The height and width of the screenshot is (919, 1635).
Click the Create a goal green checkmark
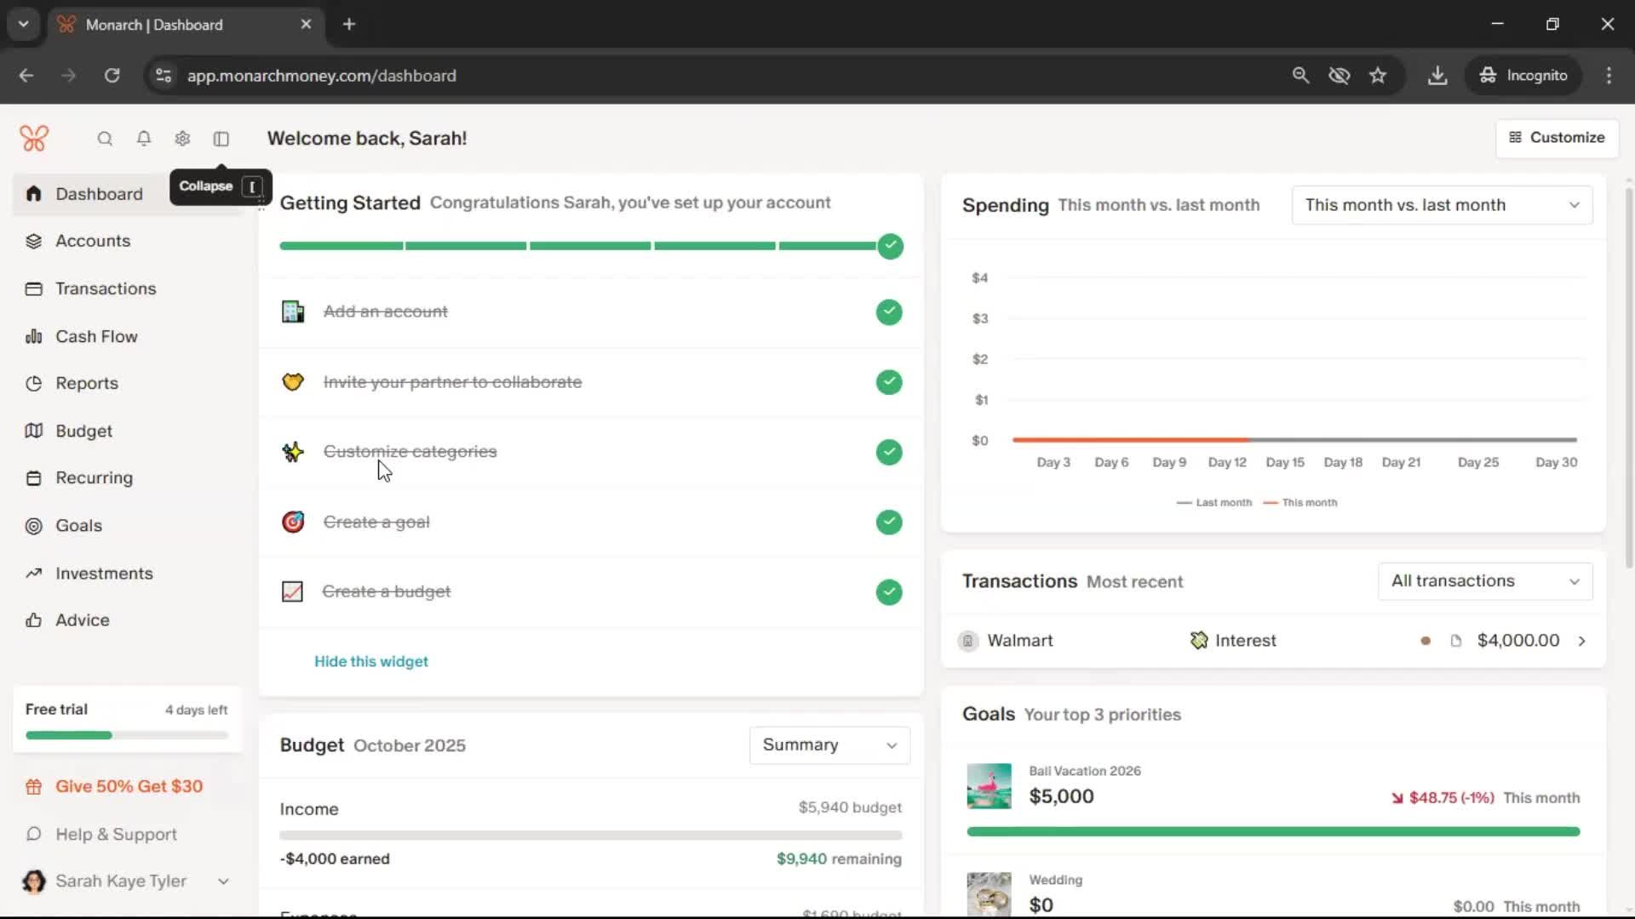[x=889, y=522]
